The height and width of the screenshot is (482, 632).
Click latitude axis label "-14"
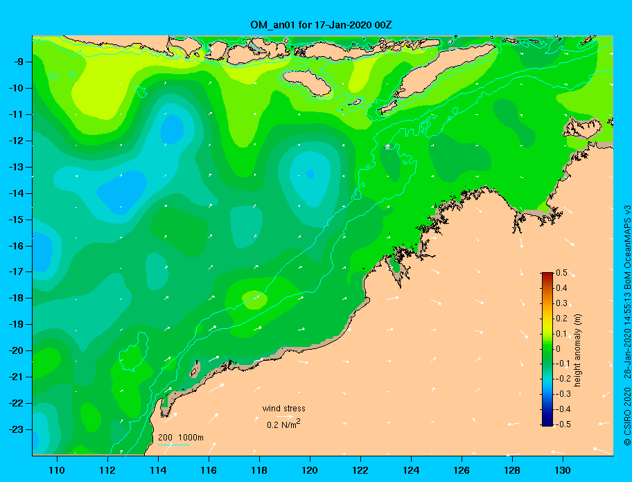tap(15, 193)
